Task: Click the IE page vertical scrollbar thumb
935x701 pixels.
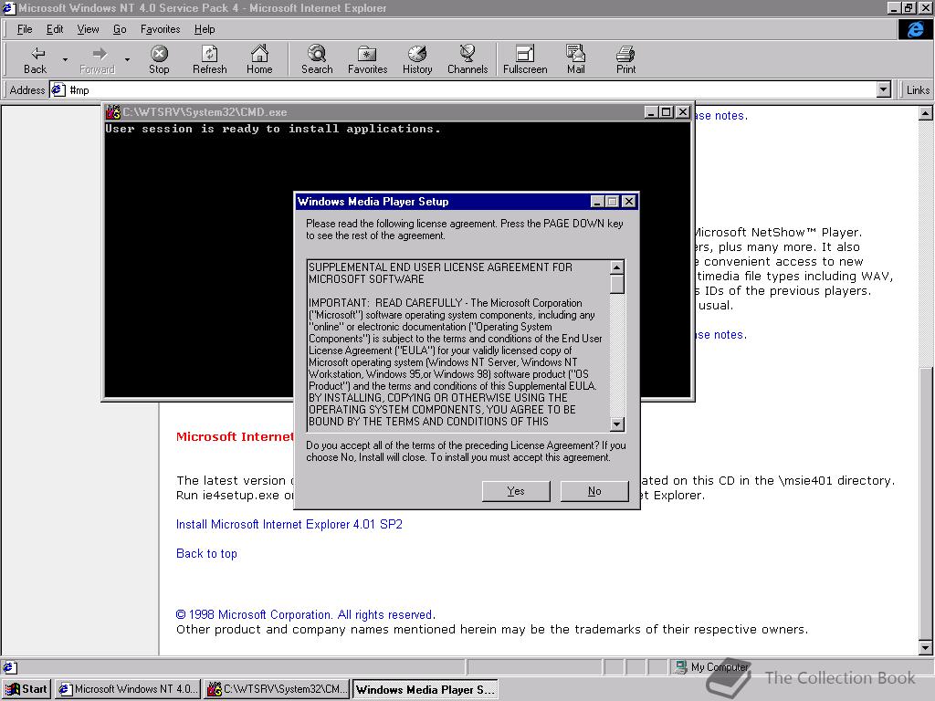Action: pos(926,504)
